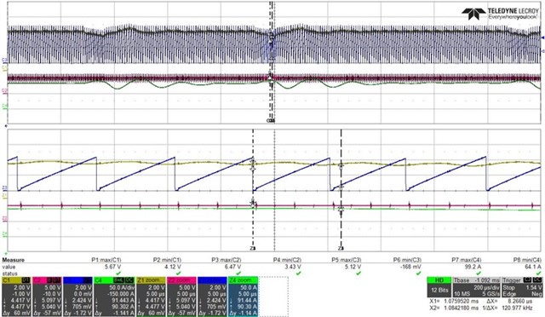The height and width of the screenshot is (317, 545).
Task: Select the P3 max(C2) measurement header
Action: click(227, 260)
